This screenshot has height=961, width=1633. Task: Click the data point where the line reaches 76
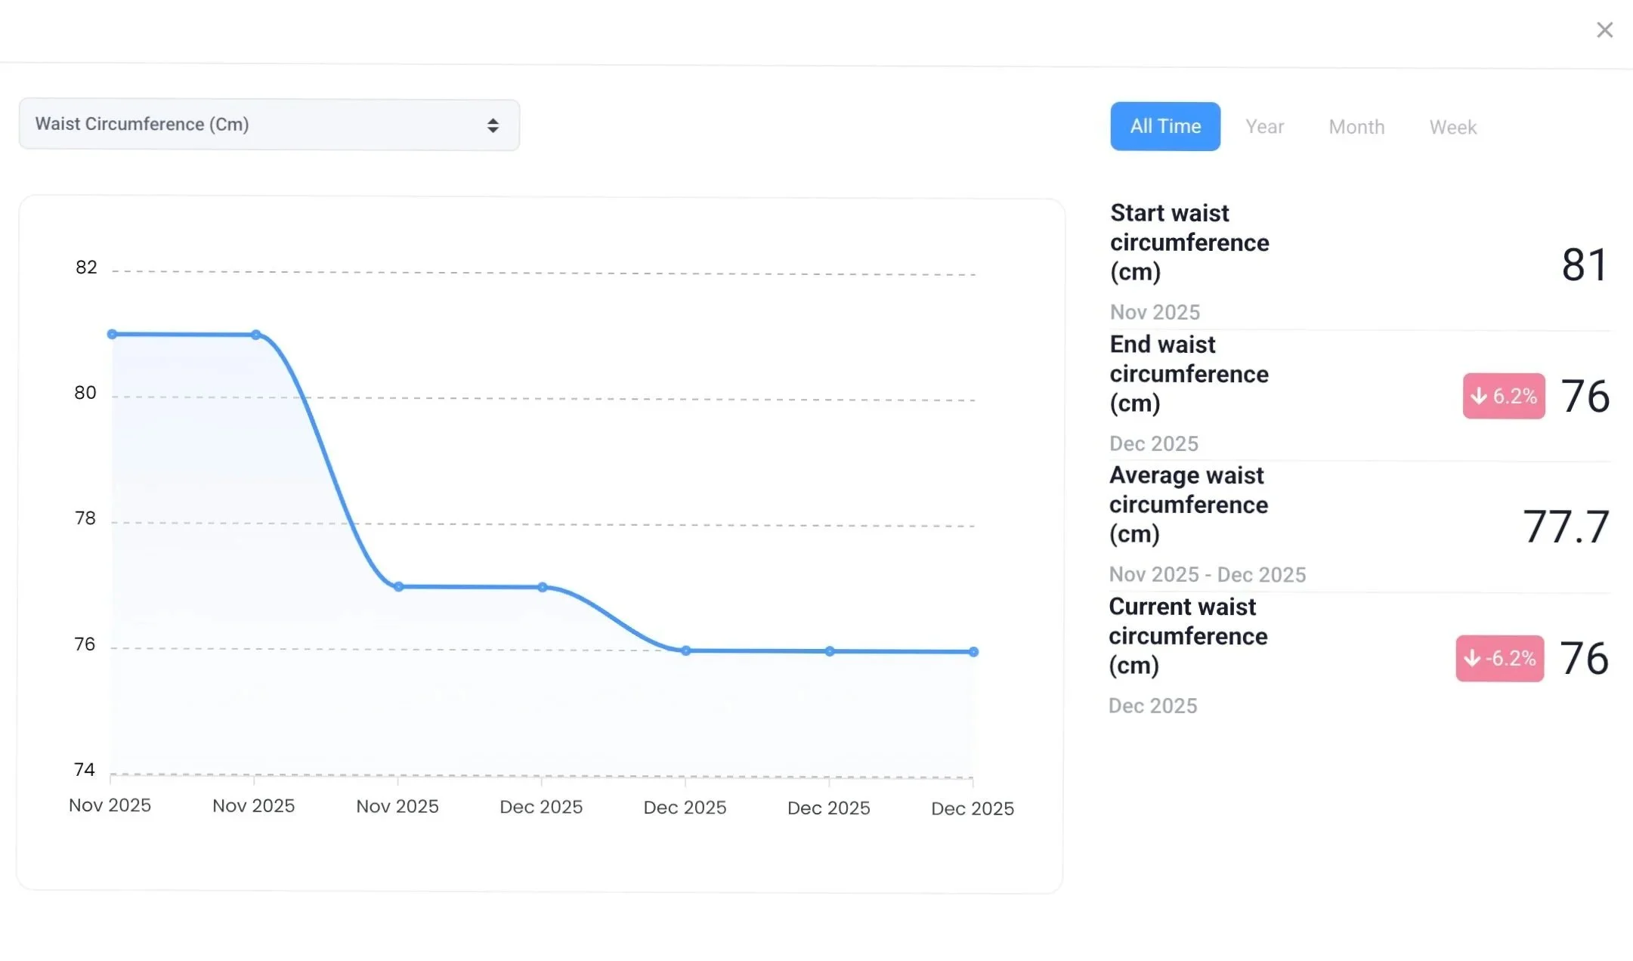click(685, 650)
